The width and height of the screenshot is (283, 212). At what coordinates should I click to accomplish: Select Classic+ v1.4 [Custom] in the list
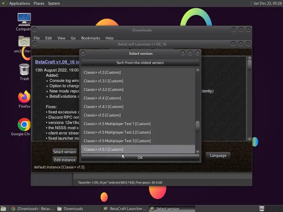[x=138, y=98]
